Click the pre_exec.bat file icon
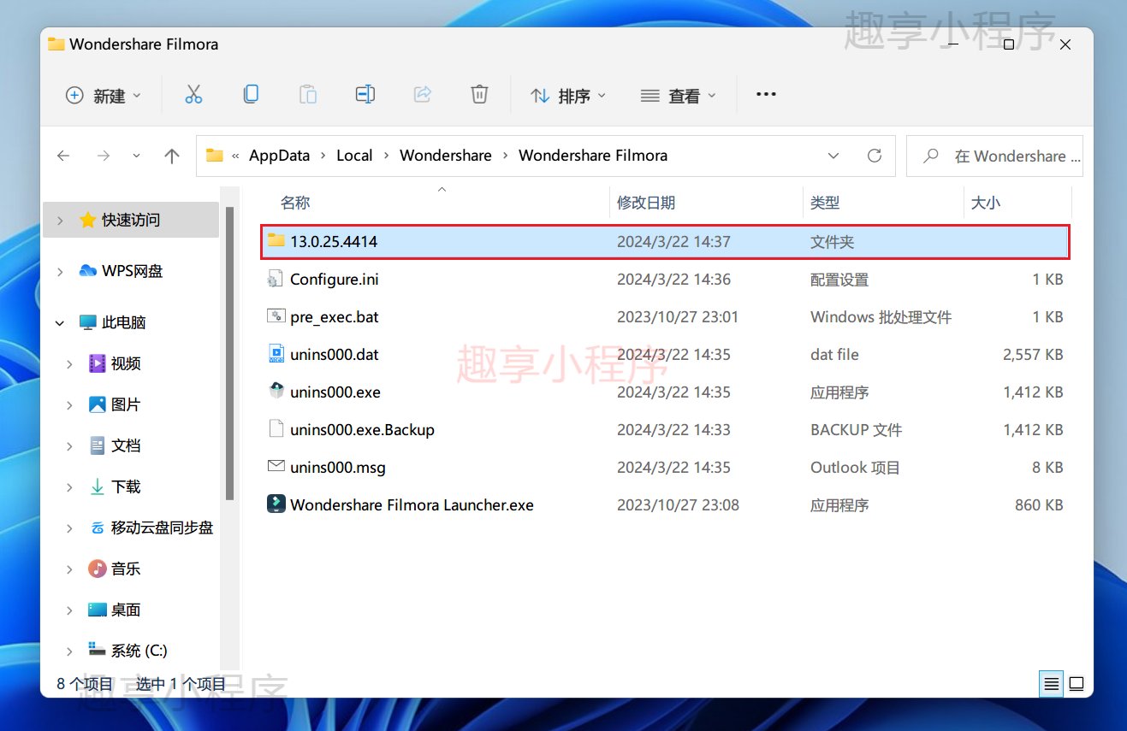Image resolution: width=1127 pixels, height=731 pixels. pos(276,316)
